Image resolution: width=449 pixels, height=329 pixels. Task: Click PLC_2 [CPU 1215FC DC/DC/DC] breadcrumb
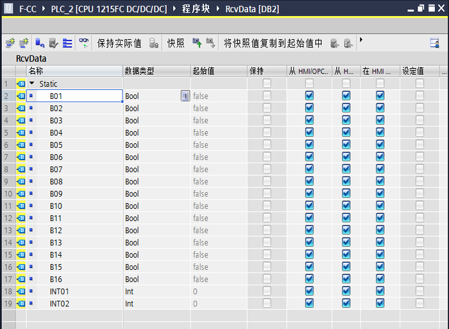[x=109, y=9]
